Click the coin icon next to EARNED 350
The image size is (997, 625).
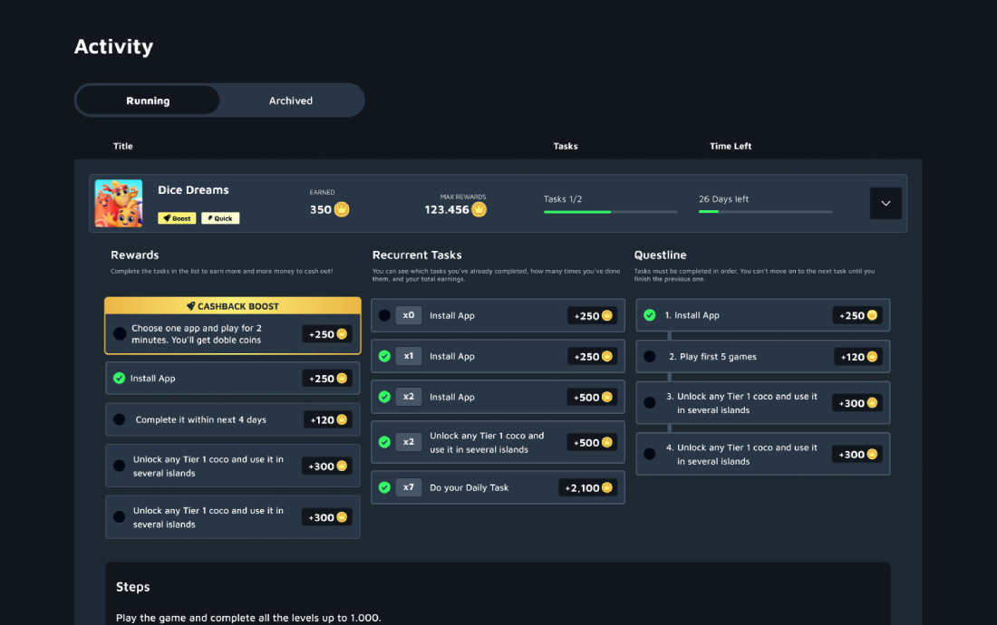point(341,208)
